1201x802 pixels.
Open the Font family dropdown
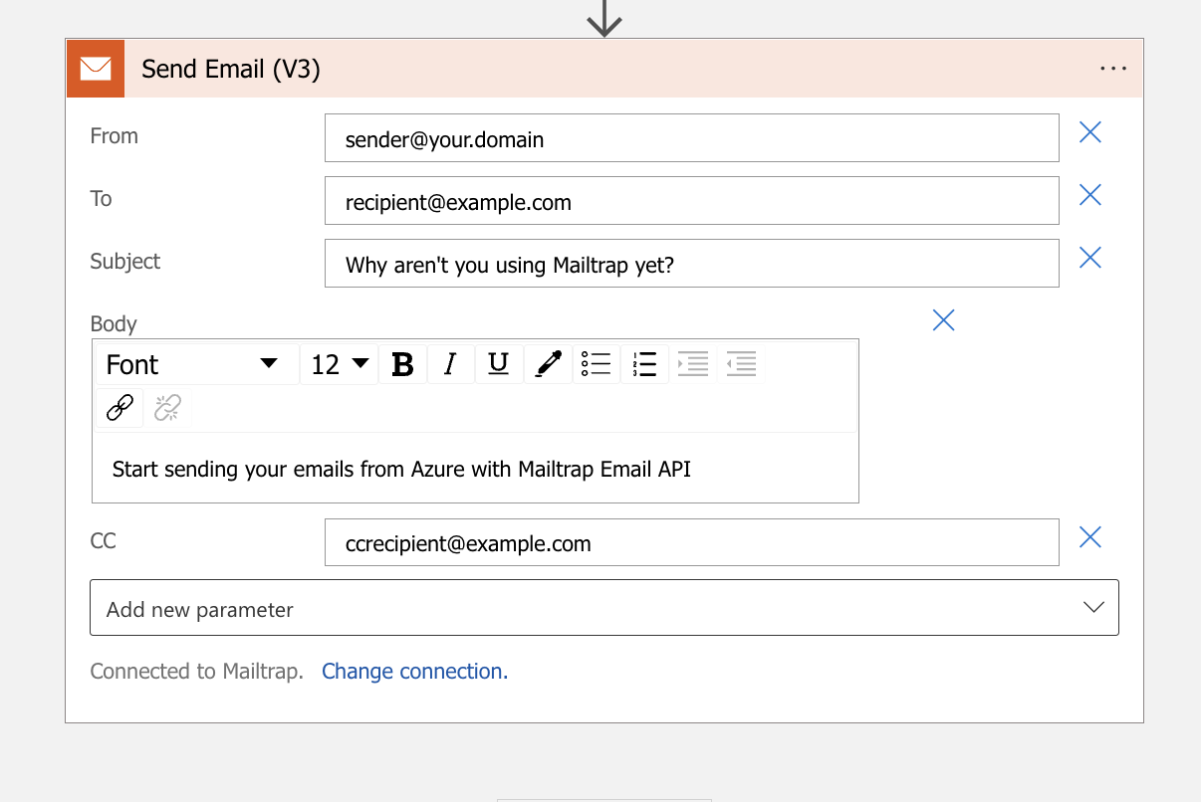pyautogui.click(x=196, y=364)
